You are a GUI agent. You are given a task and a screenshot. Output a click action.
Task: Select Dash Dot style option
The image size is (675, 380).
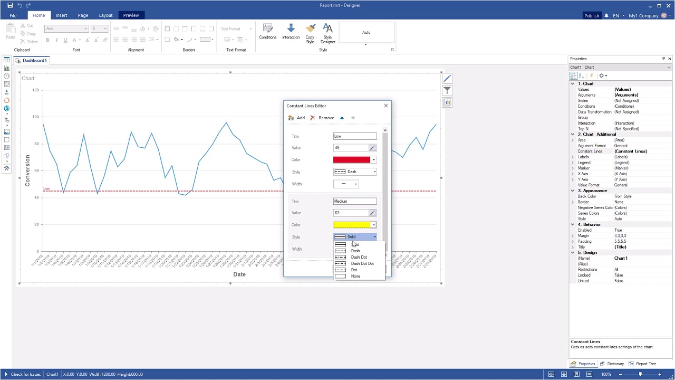(x=359, y=257)
